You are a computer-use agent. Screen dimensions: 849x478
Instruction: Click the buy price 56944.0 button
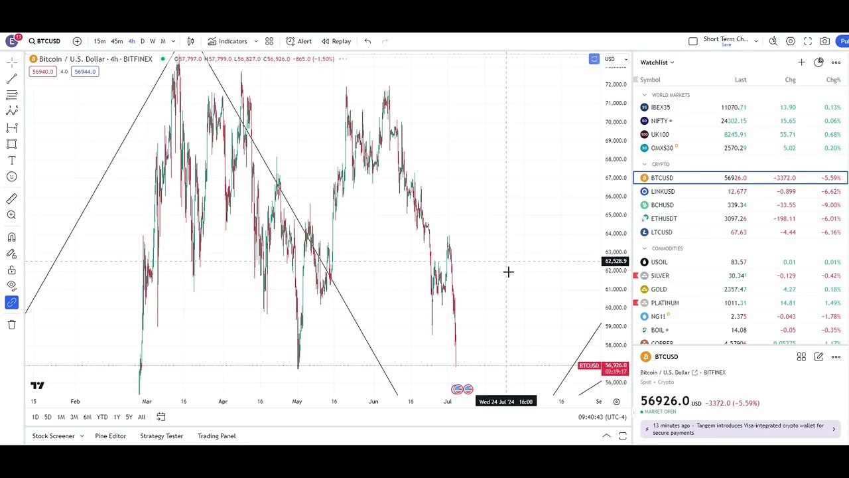85,72
